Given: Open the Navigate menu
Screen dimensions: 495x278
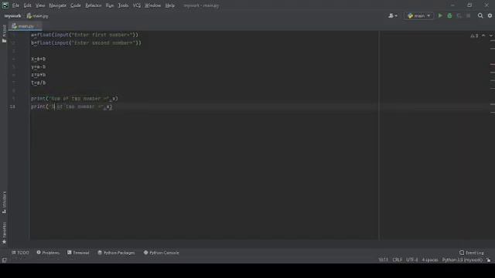Looking at the screenshot, I should tap(58, 5).
